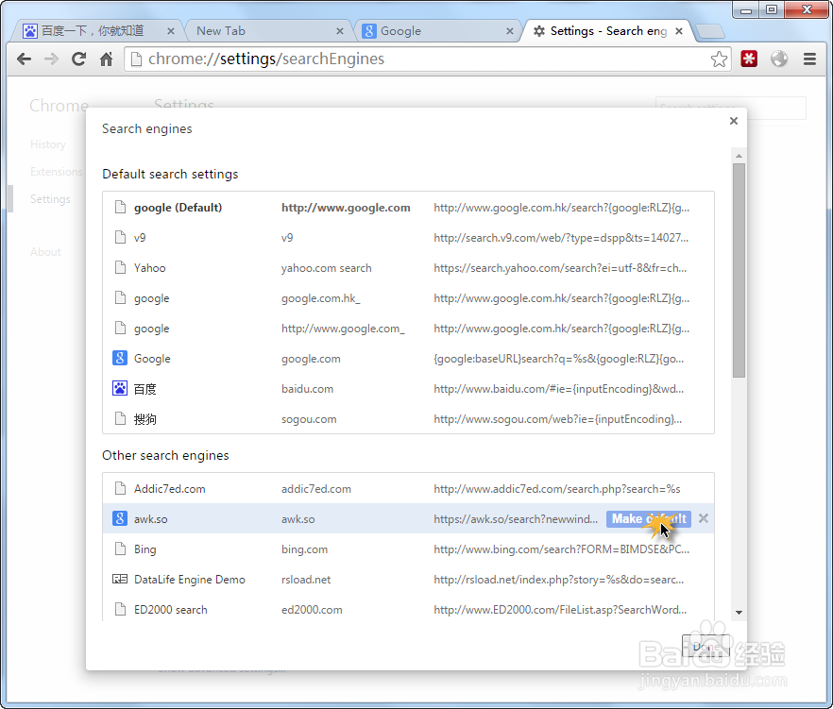Click the forward navigation arrow
Image resolution: width=833 pixels, height=709 pixels.
[52, 59]
